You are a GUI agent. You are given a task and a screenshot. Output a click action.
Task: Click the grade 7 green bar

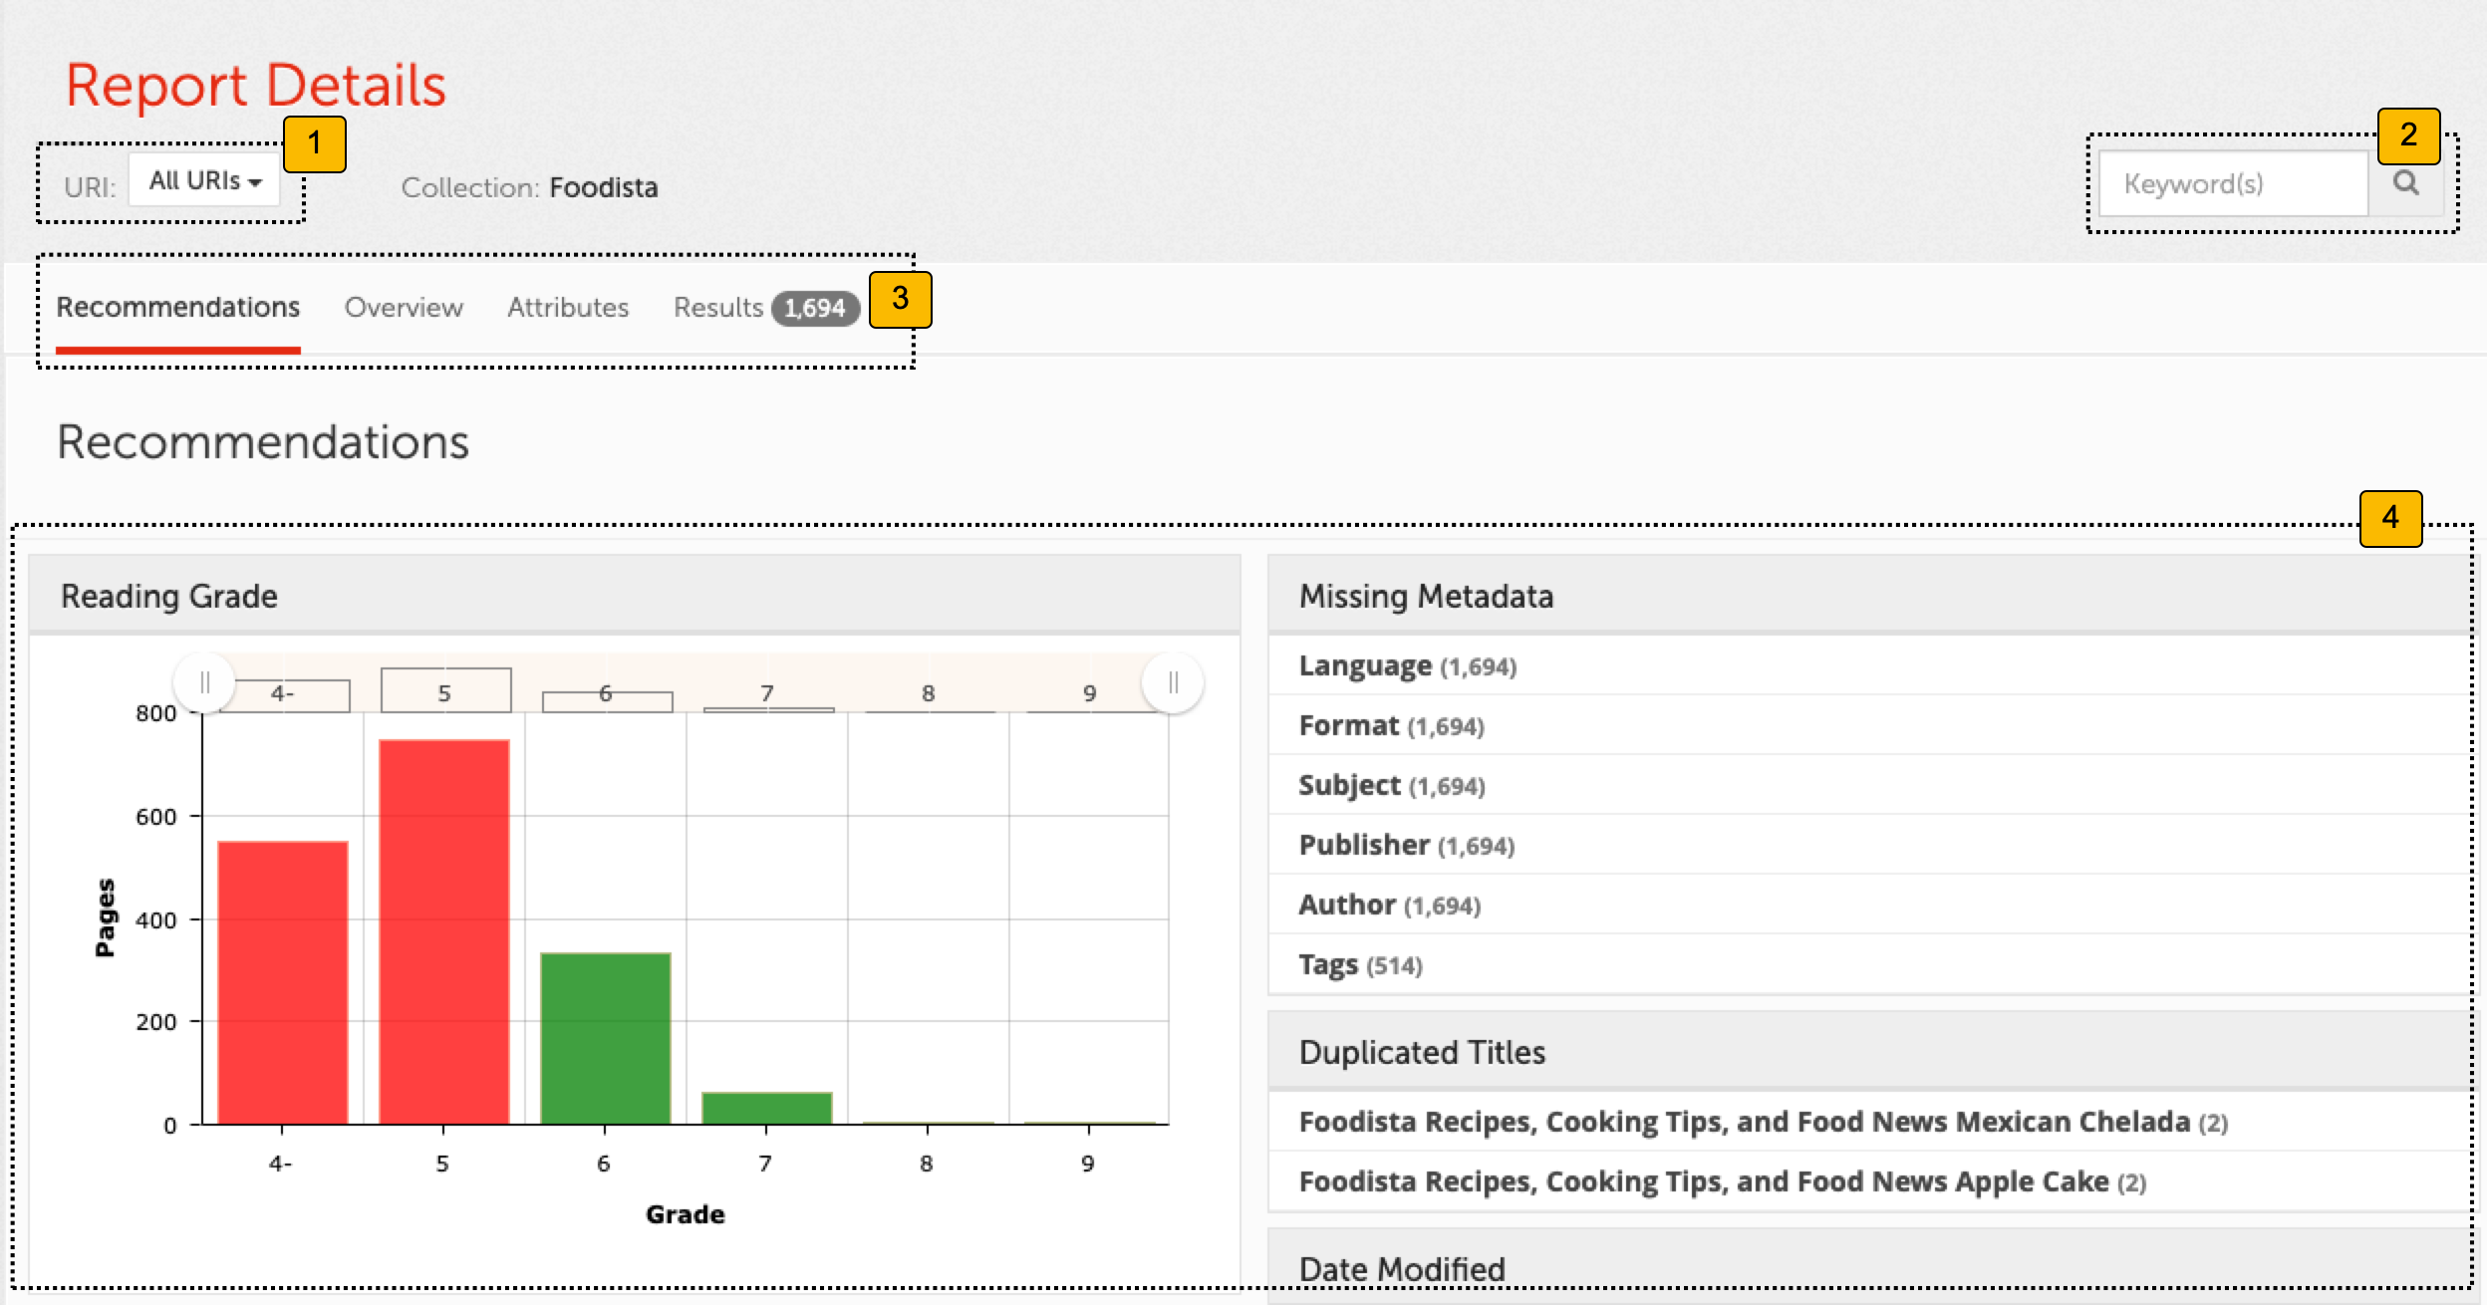point(766,1108)
